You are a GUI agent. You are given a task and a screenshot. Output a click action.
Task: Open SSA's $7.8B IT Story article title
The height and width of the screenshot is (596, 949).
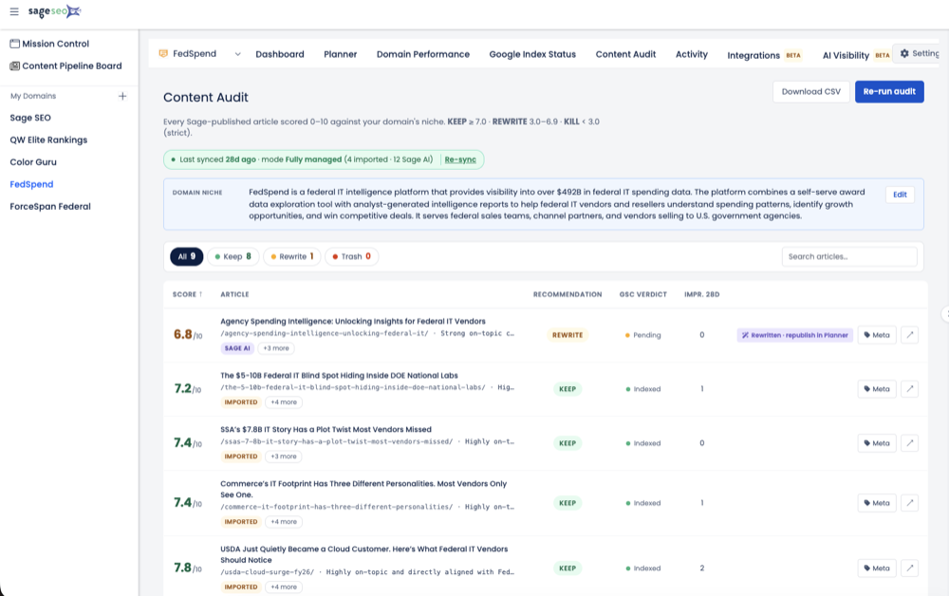[326, 430]
